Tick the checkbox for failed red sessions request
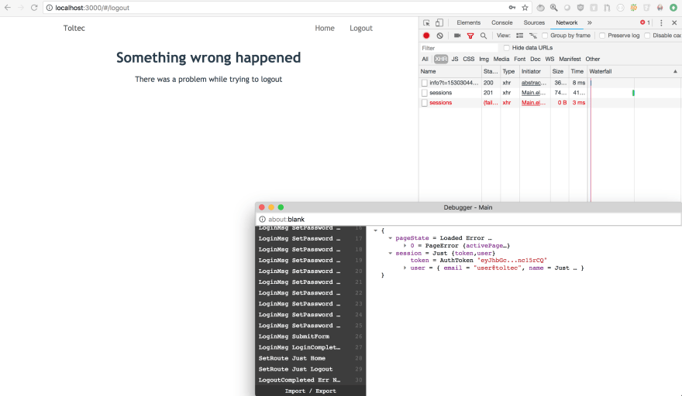This screenshot has width=682, height=396. pyautogui.click(x=425, y=102)
